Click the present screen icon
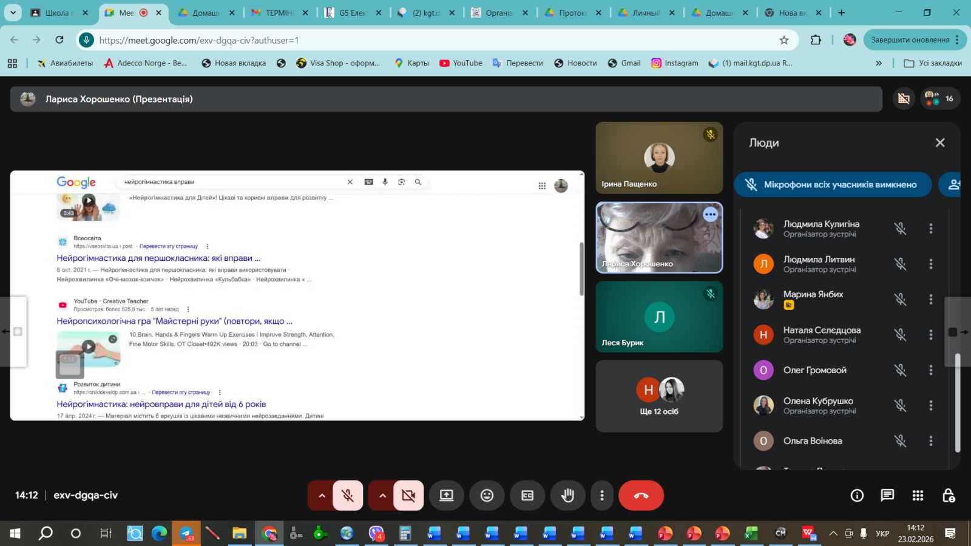The image size is (971, 546). [447, 496]
